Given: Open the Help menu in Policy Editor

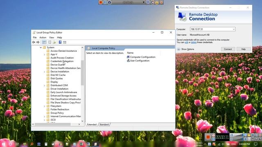Looking at the screenshot, I should click(59, 38).
